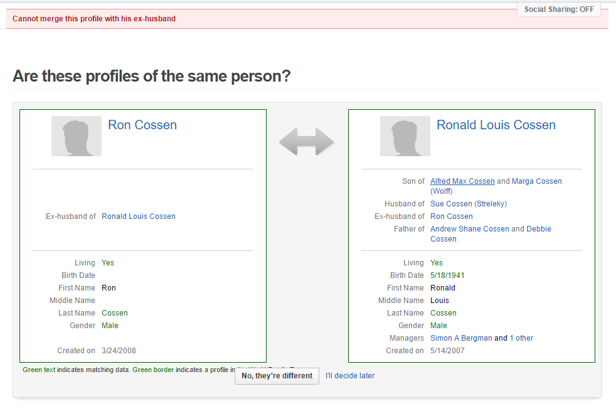Screen dimensions: 616x416
Task: Choose the "I'll decide later" link
Action: [x=350, y=376]
